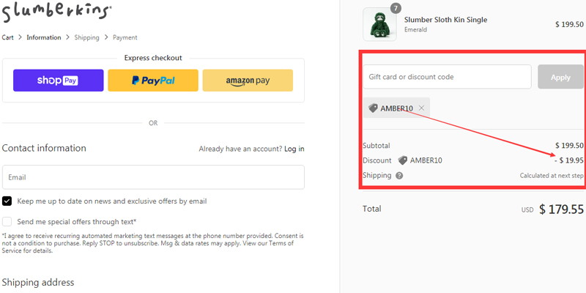Viewport: 586px width, 293px height.
Task: Pay with PayPal express checkout
Action: (152, 81)
